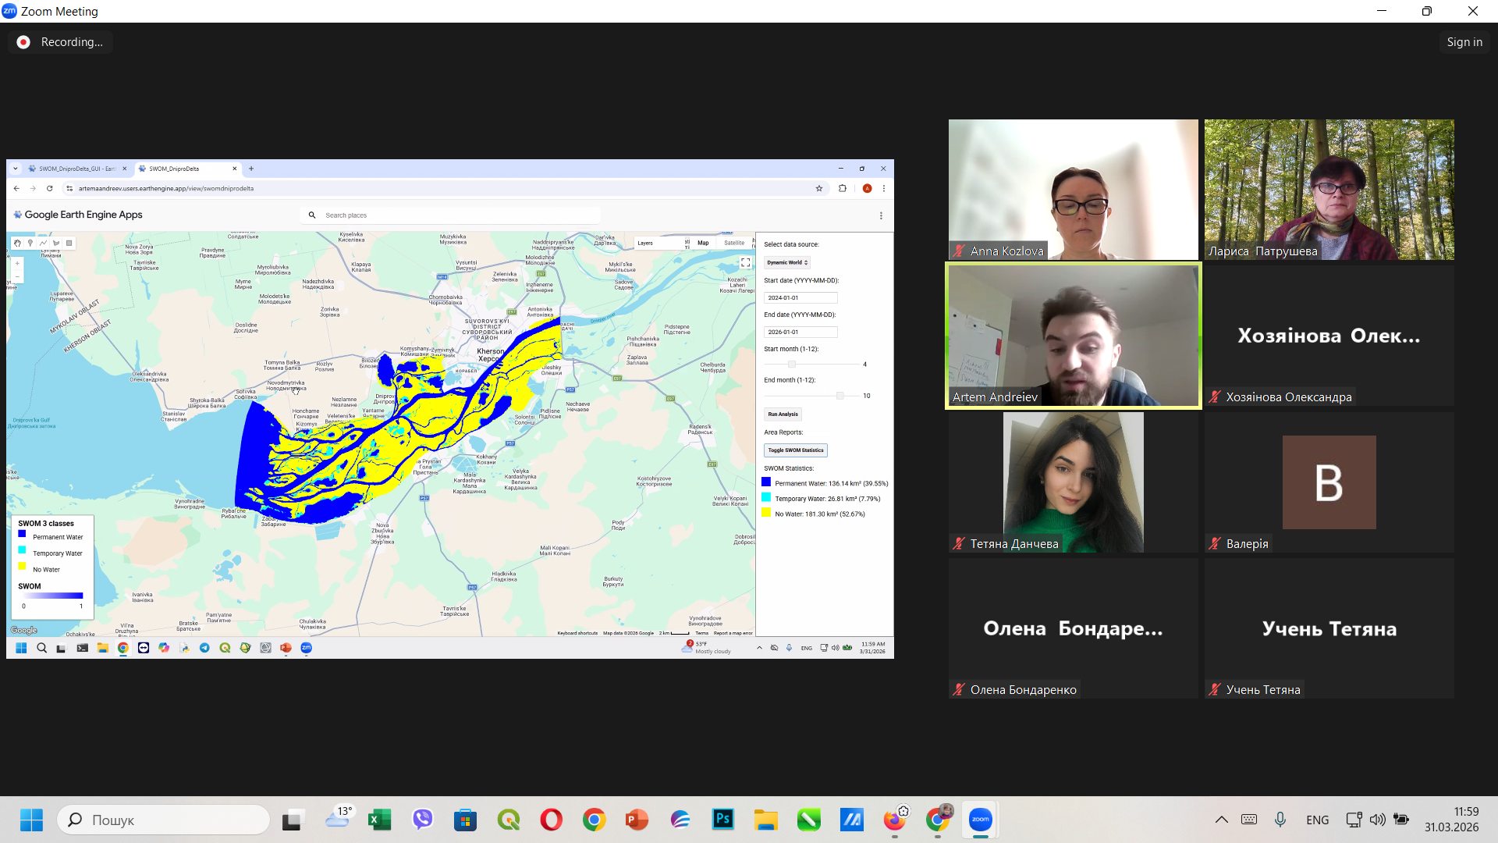
Task: Expand hidden system tray icons
Action: pyautogui.click(x=1222, y=820)
